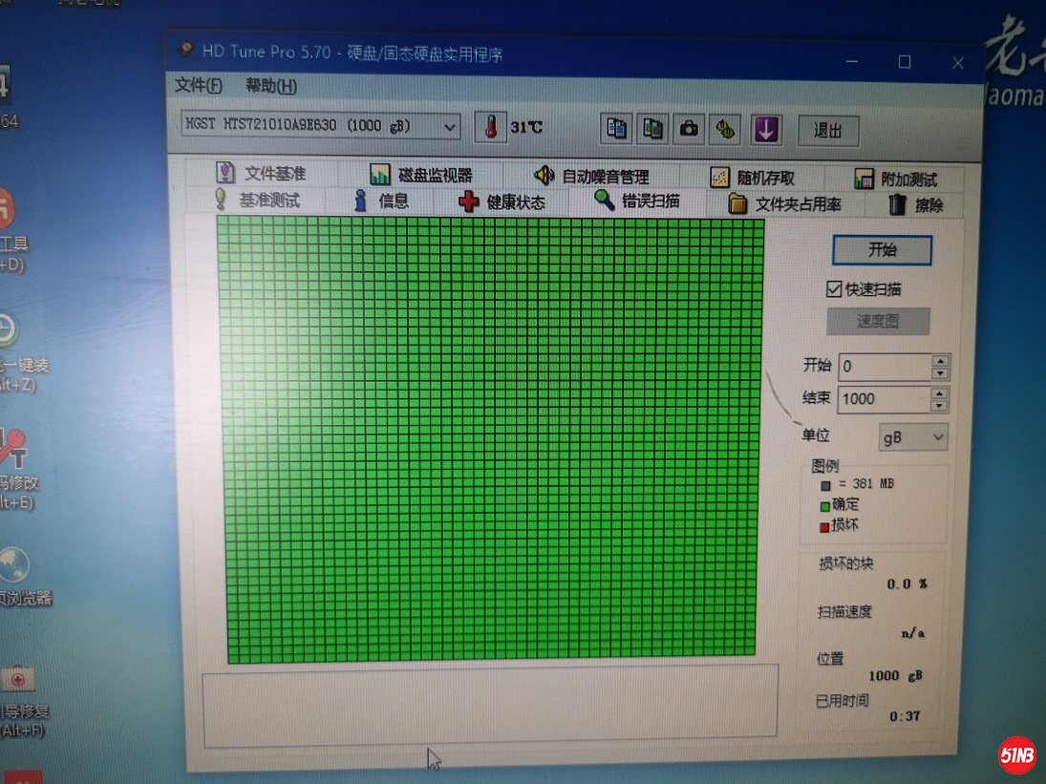Click gray 381 MB legend swatch
1046x784 pixels.
click(826, 485)
